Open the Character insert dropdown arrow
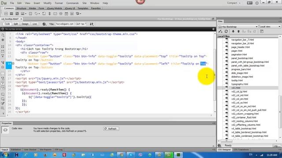282x158 pixels. click(81, 14)
